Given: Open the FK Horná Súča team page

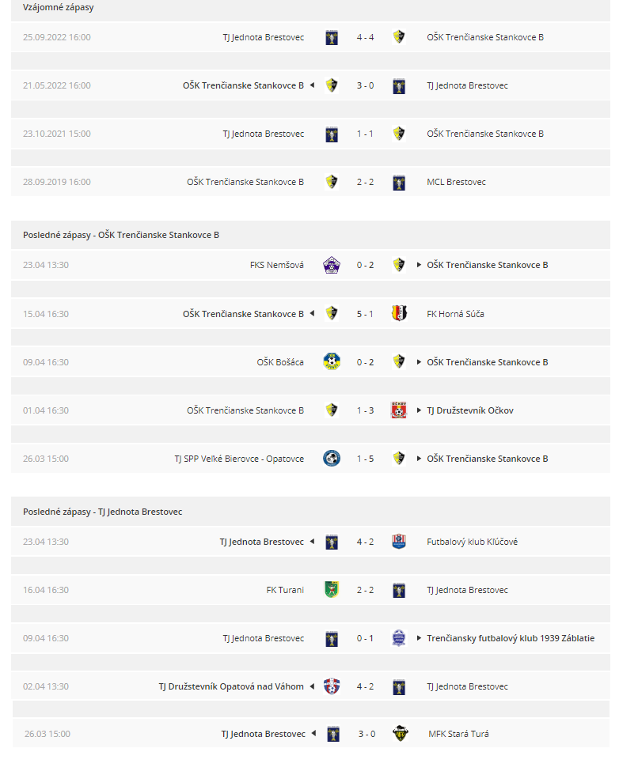Looking at the screenshot, I should (455, 314).
